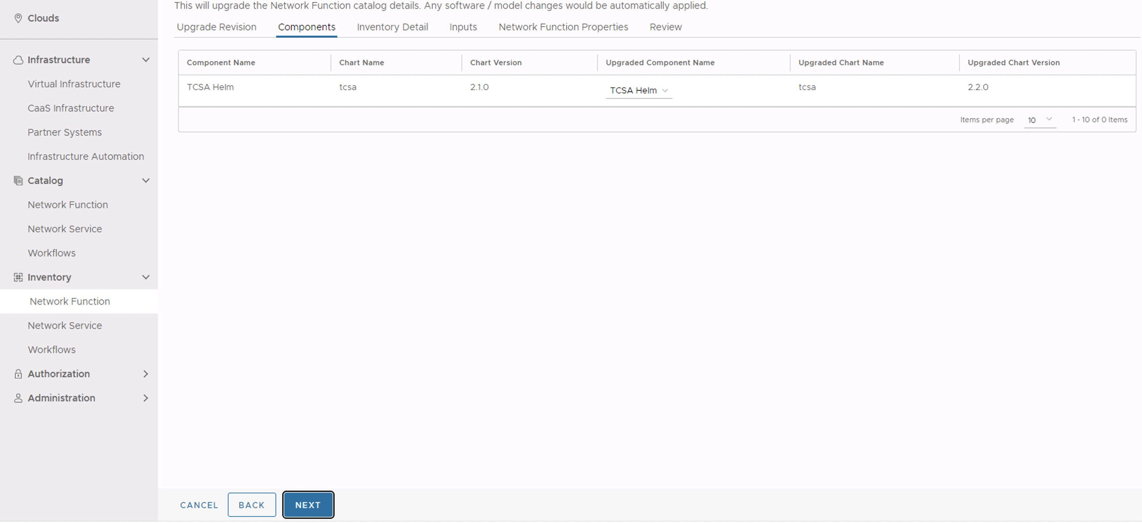The height and width of the screenshot is (523, 1142).
Task: Click the Administration section heading
Action: point(61,398)
